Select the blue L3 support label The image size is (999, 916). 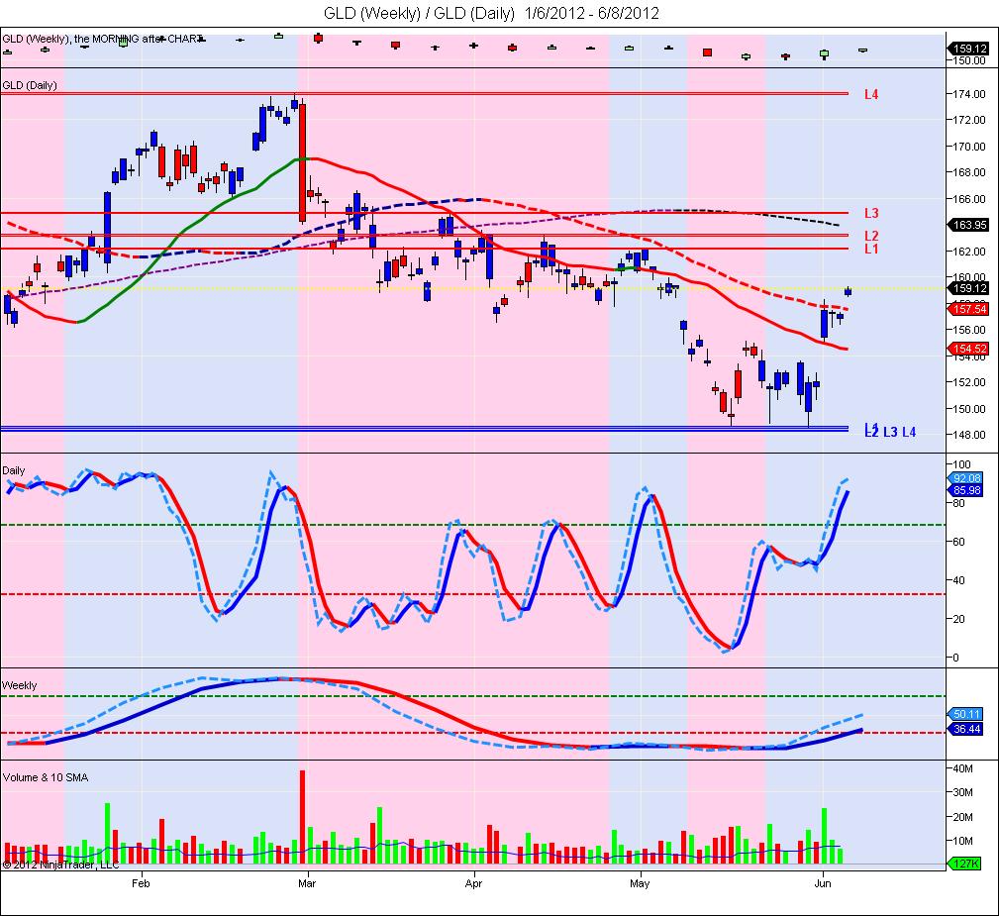(890, 432)
